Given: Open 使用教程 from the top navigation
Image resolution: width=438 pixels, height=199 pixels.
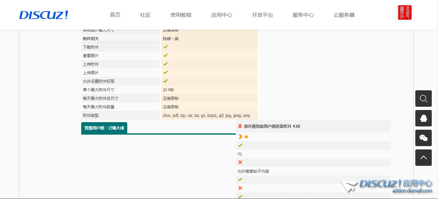Looking at the screenshot, I should [181, 15].
